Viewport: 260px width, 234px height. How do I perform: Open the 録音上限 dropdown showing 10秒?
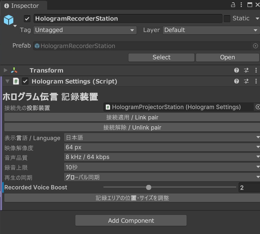[x=162, y=167]
